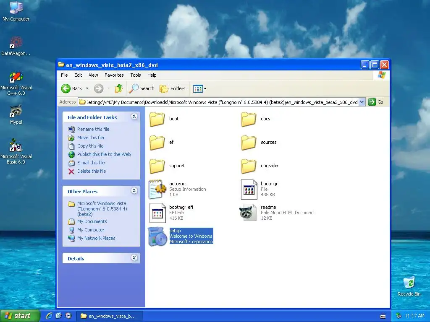Click Copy this file link

pyautogui.click(x=90, y=146)
